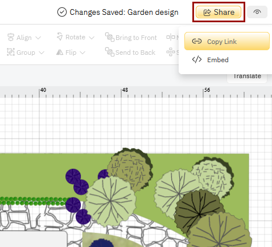Select the dark green tree symbol
This screenshot has width=272, height=247.
(x=199, y=211)
